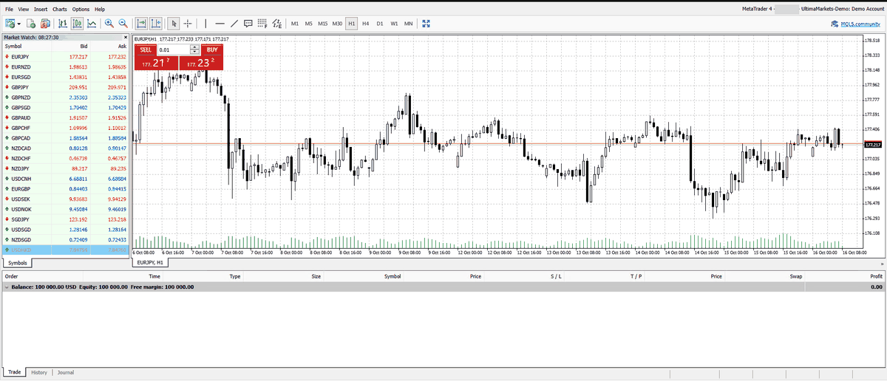Increase lot size with stepper arrows

[x=195, y=47]
